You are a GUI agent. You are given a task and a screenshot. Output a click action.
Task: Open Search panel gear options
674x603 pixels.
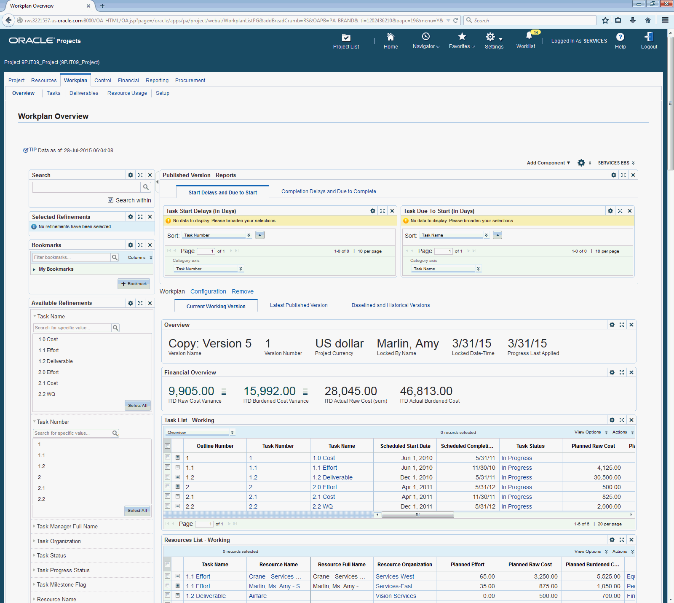pyautogui.click(x=131, y=175)
